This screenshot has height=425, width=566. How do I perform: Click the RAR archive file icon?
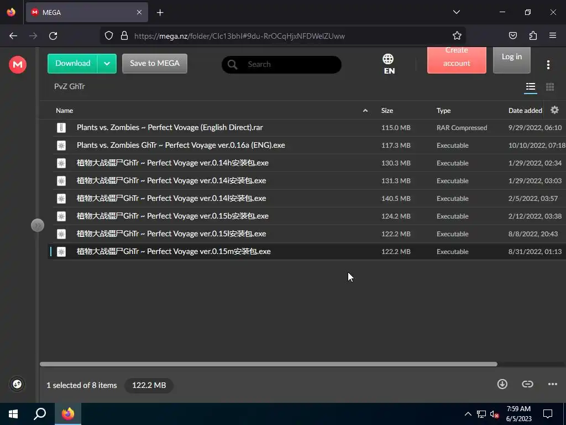pos(61,128)
